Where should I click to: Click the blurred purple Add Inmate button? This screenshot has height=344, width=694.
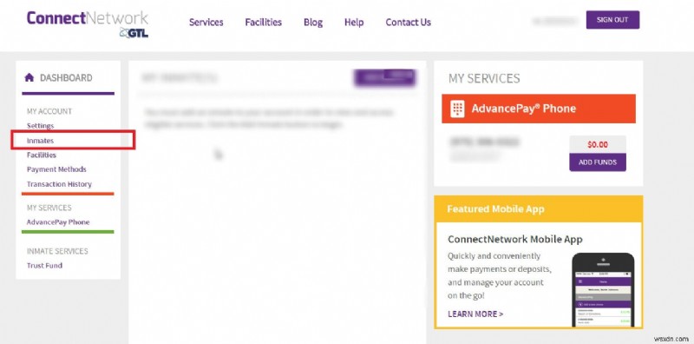(384, 77)
